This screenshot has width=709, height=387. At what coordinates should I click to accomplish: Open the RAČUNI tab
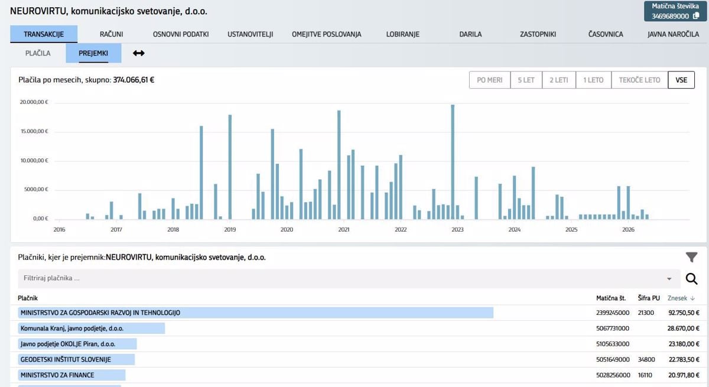(x=111, y=34)
